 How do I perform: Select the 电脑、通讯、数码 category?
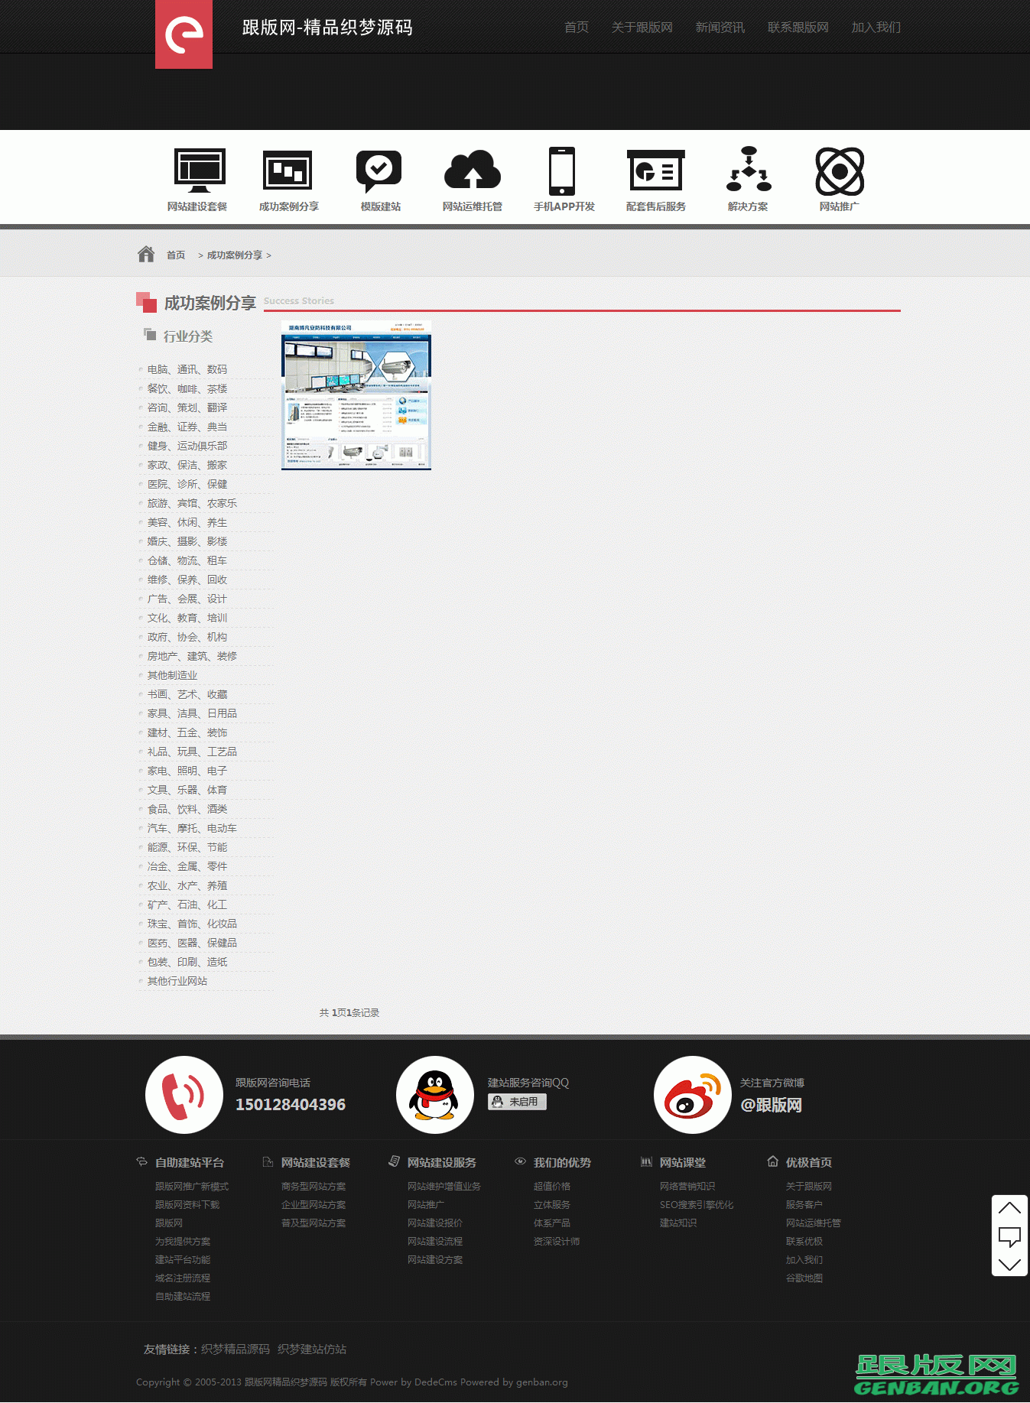coord(187,369)
